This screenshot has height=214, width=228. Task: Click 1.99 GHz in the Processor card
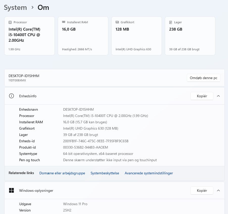pyautogui.click(x=14, y=49)
